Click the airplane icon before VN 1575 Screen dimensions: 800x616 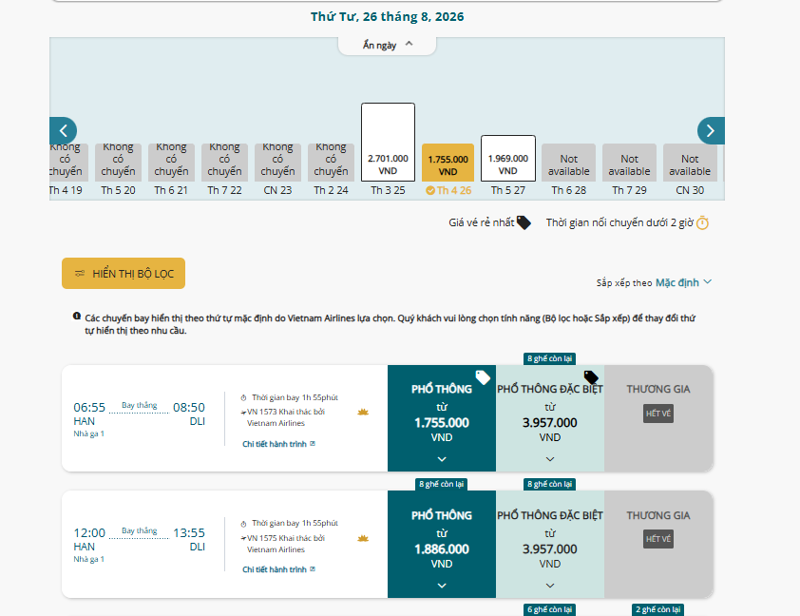tap(243, 538)
